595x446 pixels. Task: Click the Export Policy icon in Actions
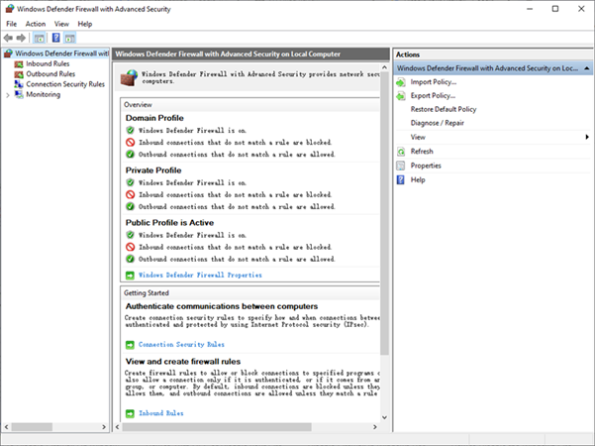click(x=400, y=95)
